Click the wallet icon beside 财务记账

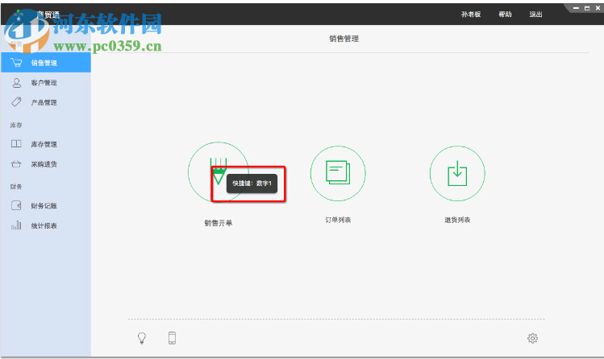tap(16, 205)
